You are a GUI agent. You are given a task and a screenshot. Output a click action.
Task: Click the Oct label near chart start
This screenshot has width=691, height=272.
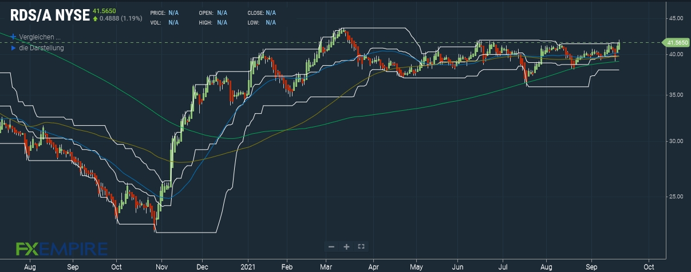(x=116, y=267)
